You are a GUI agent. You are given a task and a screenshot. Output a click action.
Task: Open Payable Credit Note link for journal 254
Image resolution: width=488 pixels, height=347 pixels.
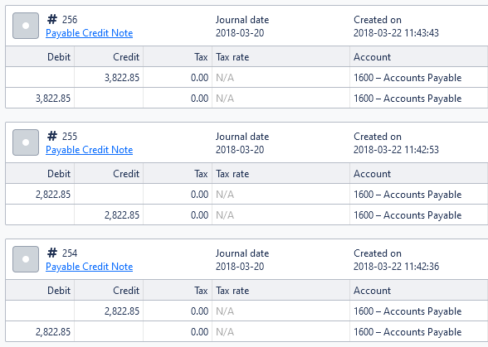[90, 267]
